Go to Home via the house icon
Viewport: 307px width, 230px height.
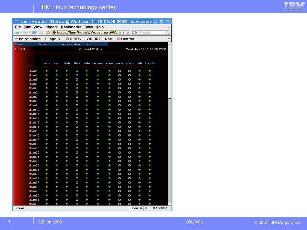point(48,32)
